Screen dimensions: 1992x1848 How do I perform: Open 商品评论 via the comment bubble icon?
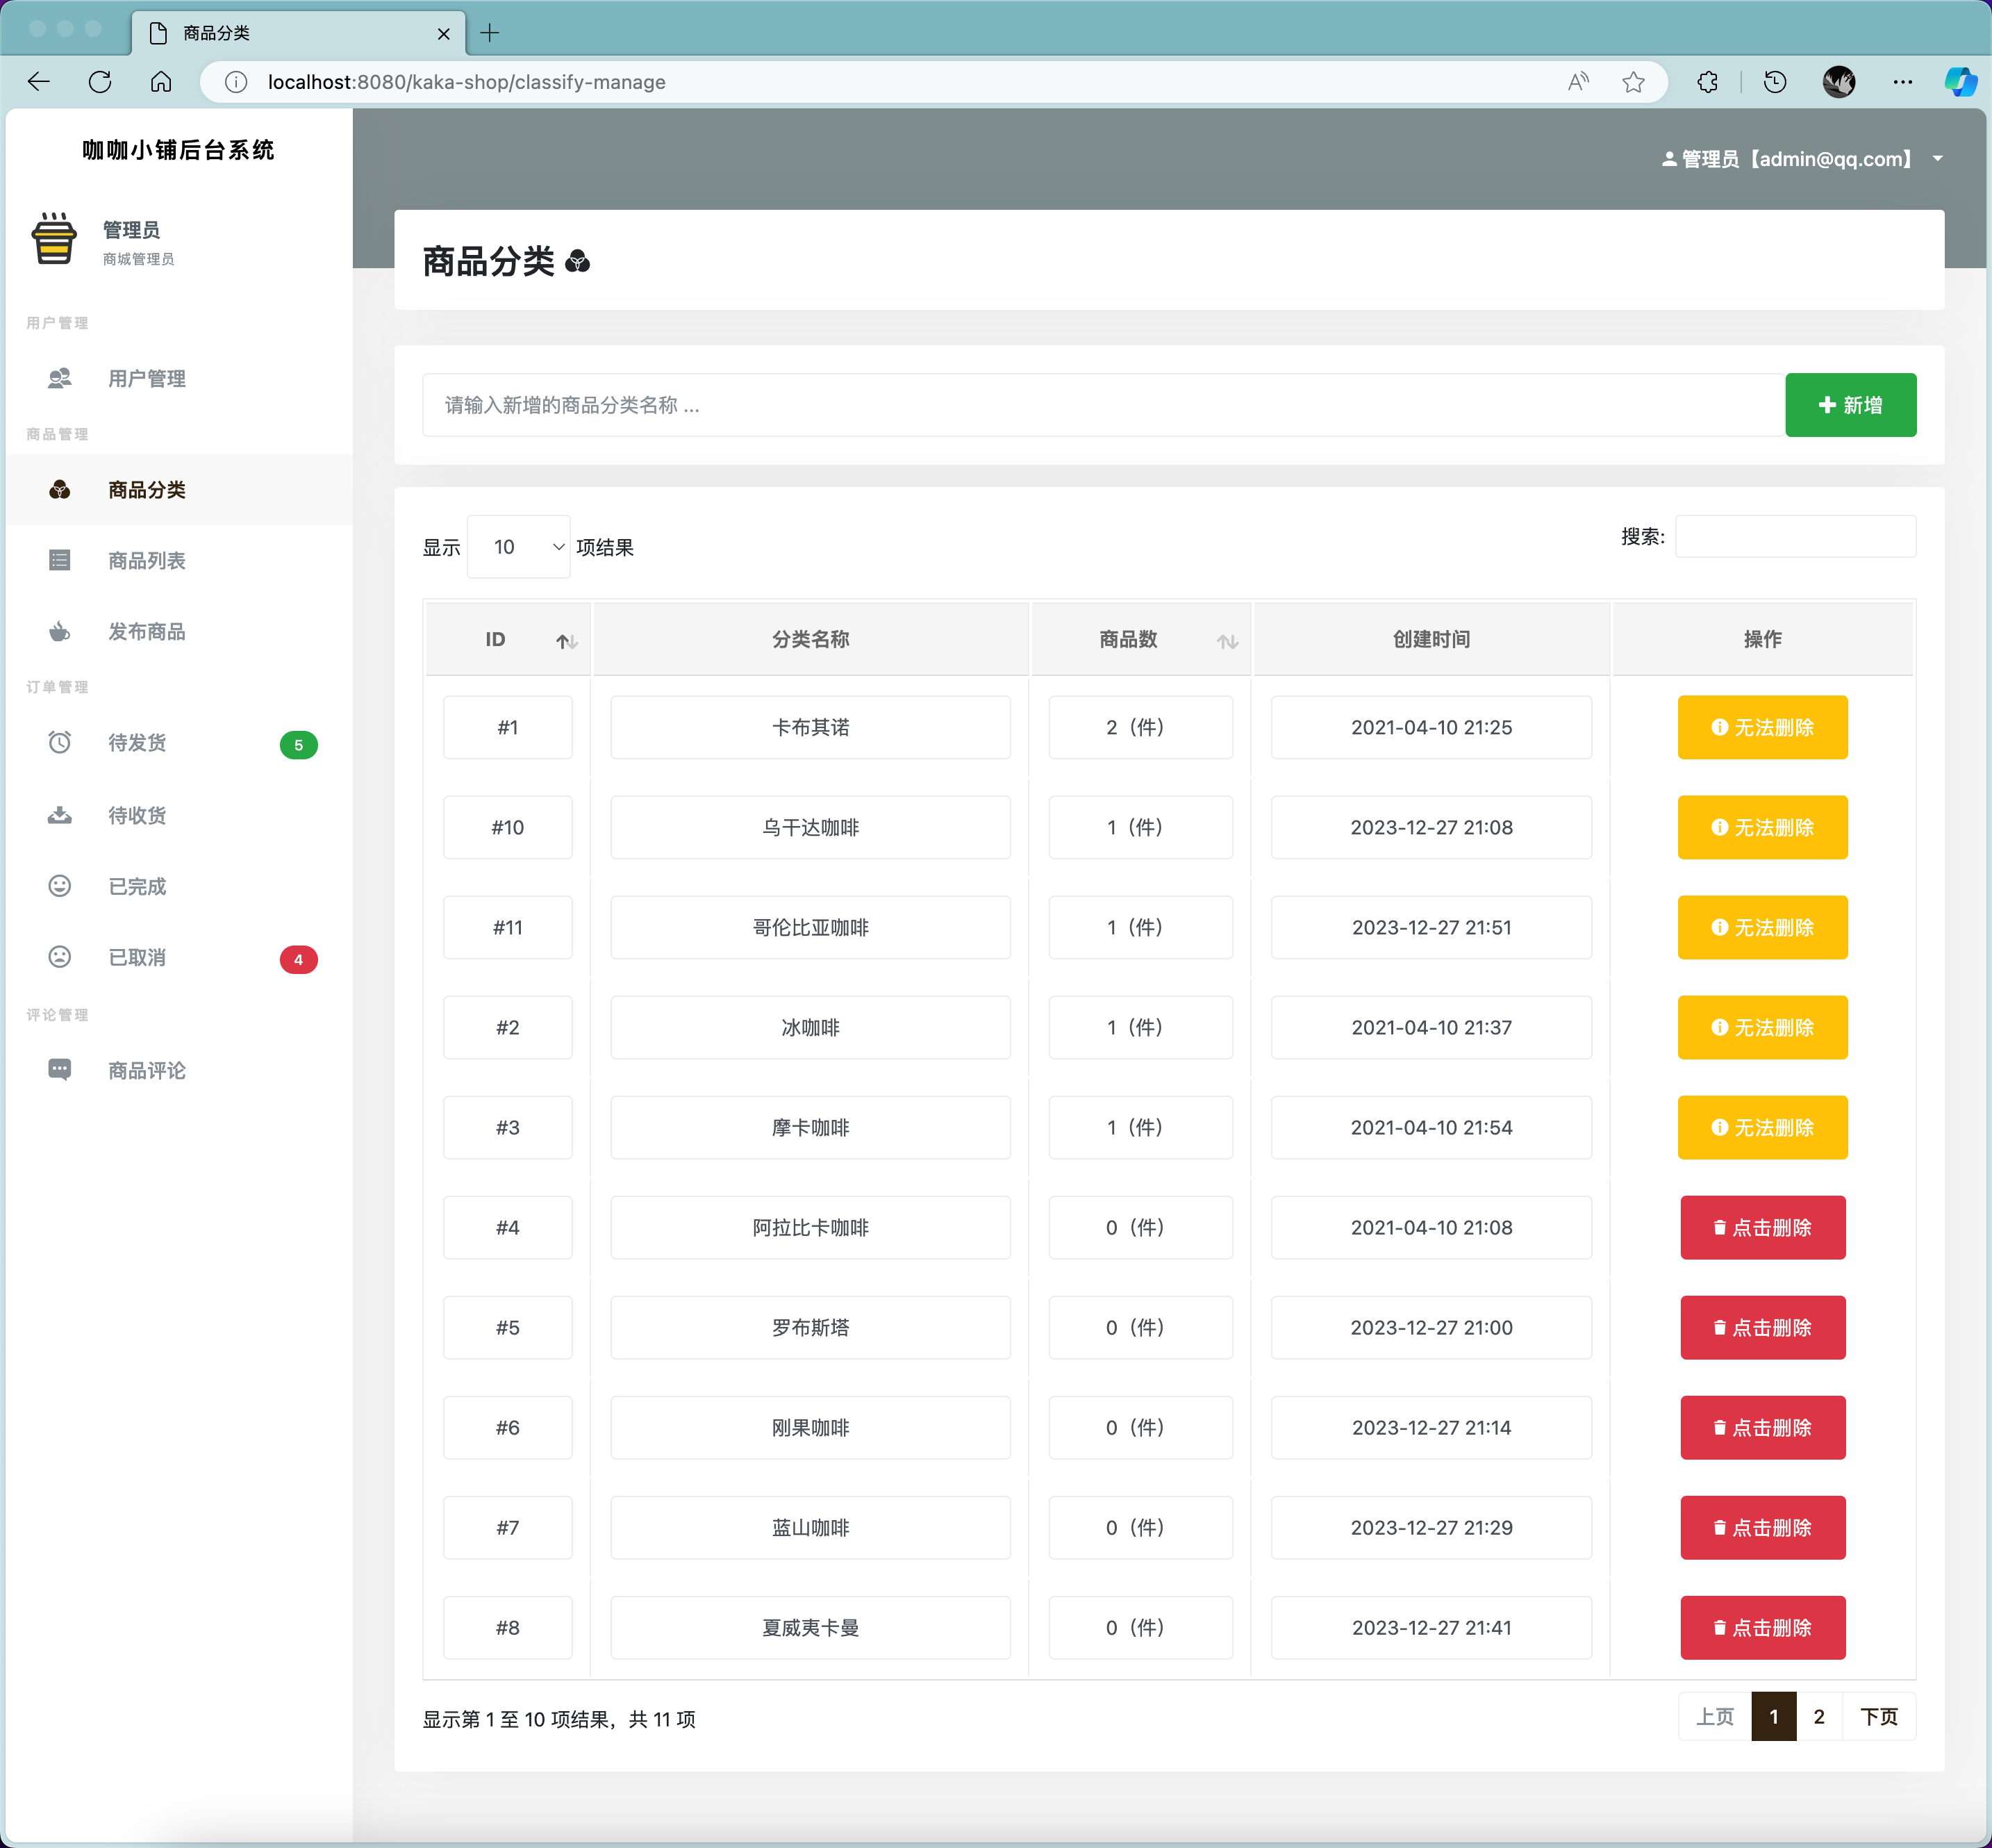tap(59, 1069)
